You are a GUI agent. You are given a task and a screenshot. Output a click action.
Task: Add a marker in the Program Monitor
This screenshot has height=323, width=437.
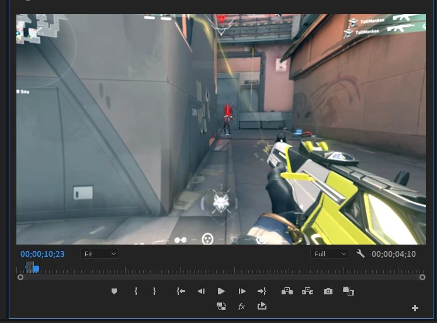[114, 291]
